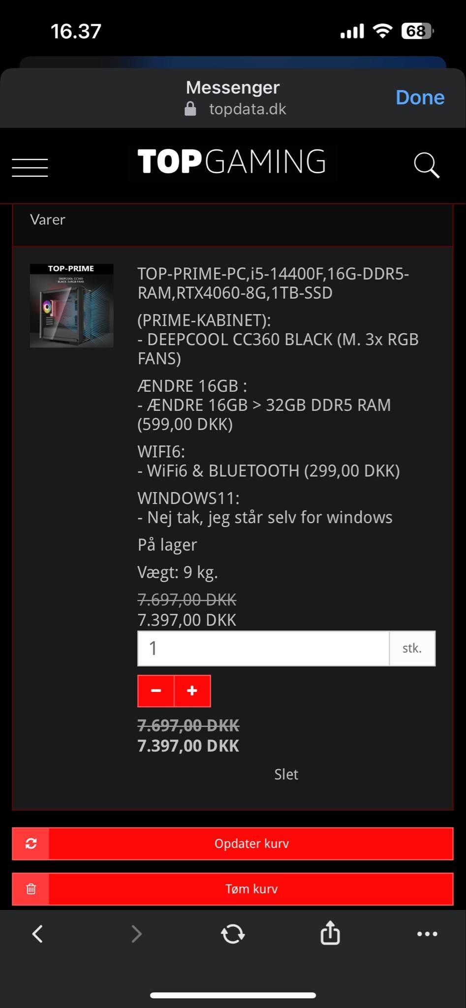The height and width of the screenshot is (1008, 466).
Task: Open the share sheet icon
Action: [330, 933]
